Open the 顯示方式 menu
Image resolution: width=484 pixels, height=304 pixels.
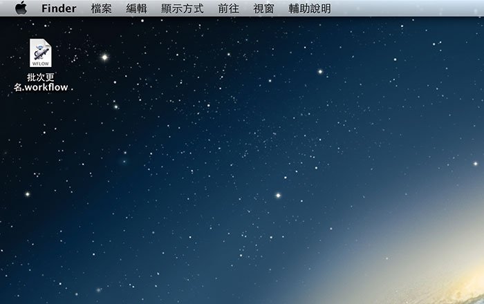coord(183,8)
